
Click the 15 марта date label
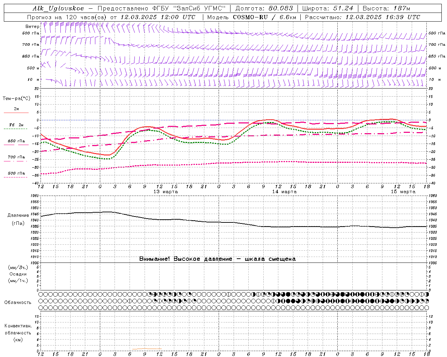403,192
